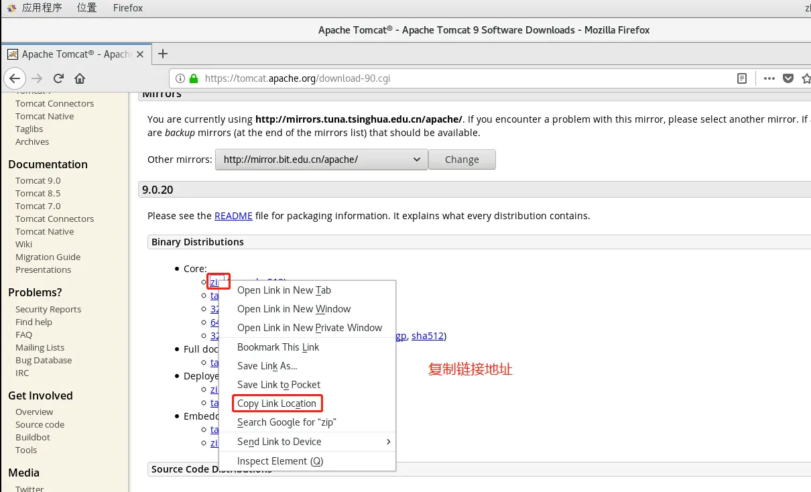Open a new tab with the plus button

point(162,54)
